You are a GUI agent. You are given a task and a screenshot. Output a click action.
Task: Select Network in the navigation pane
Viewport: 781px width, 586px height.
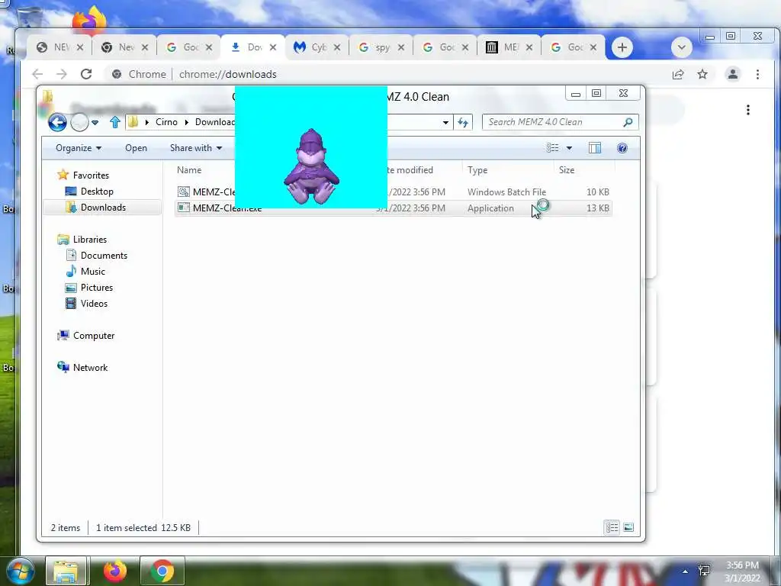click(90, 367)
